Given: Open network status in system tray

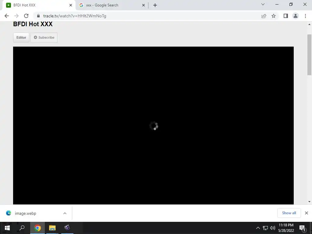Looking at the screenshot, I should [265, 228].
